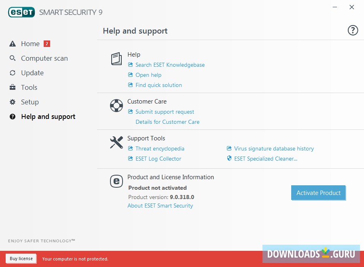Click 'Your computer is not protected.' status text
This screenshot has width=364, height=267.
point(75,259)
